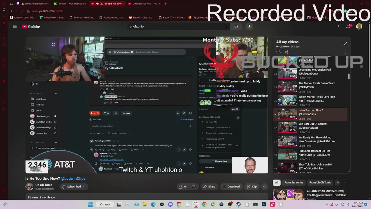Open the @LudwinClips mention link in title

tap(73, 179)
